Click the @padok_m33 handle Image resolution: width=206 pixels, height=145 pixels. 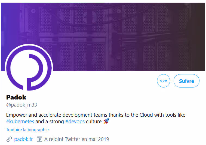point(21,105)
